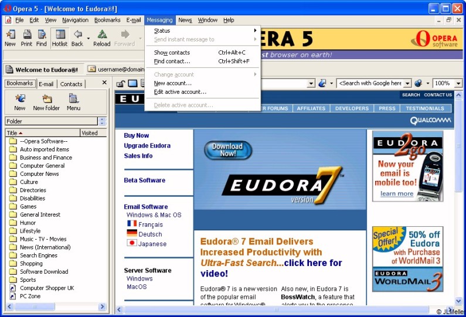The width and height of the screenshot is (466, 317).
Task: Select the Computer Shopper UK bookmark
Action: 47,288
